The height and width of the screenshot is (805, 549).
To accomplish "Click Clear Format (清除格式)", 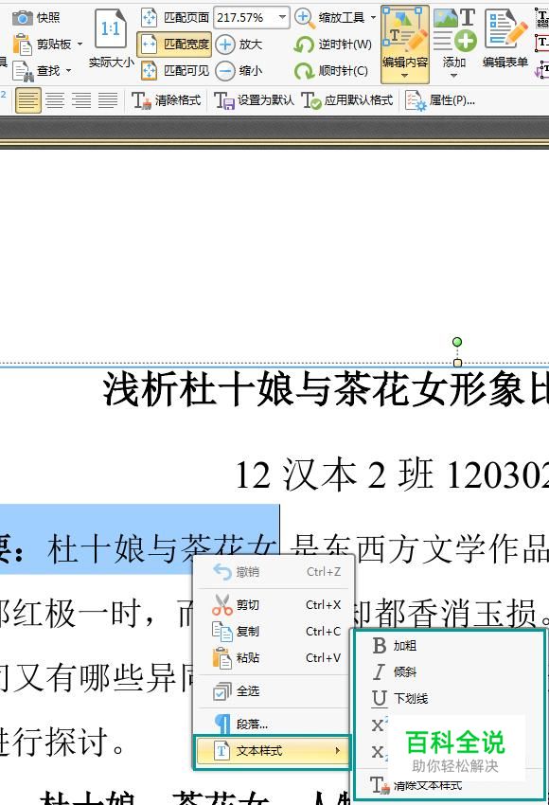I will [167, 100].
